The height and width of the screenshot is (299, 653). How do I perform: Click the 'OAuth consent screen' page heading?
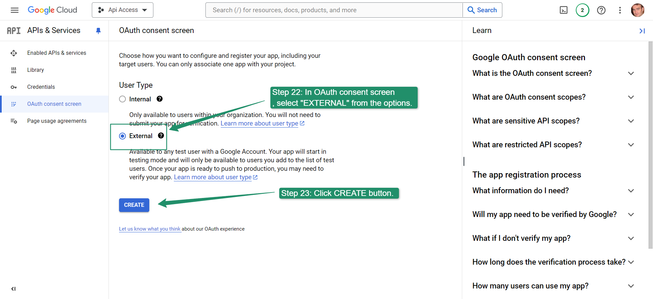(x=156, y=31)
